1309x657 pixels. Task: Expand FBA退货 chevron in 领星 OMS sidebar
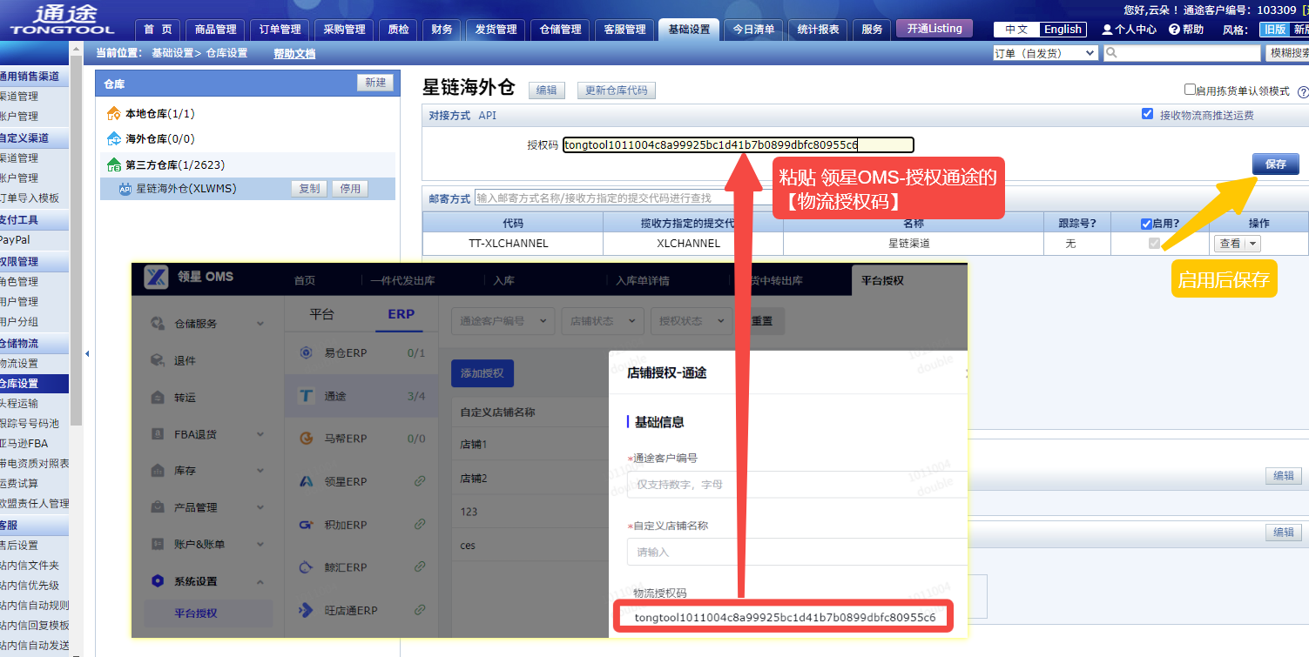pos(260,434)
